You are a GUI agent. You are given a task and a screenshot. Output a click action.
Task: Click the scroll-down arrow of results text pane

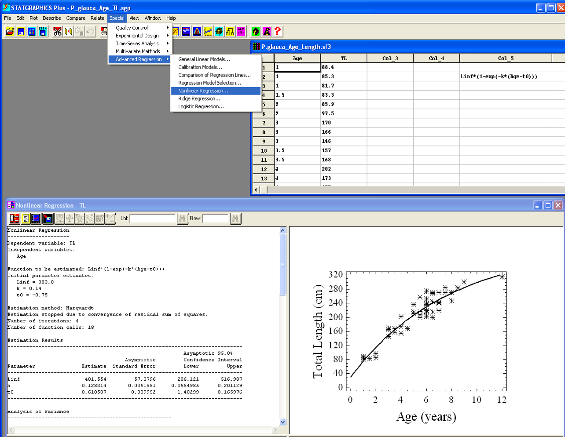282,422
